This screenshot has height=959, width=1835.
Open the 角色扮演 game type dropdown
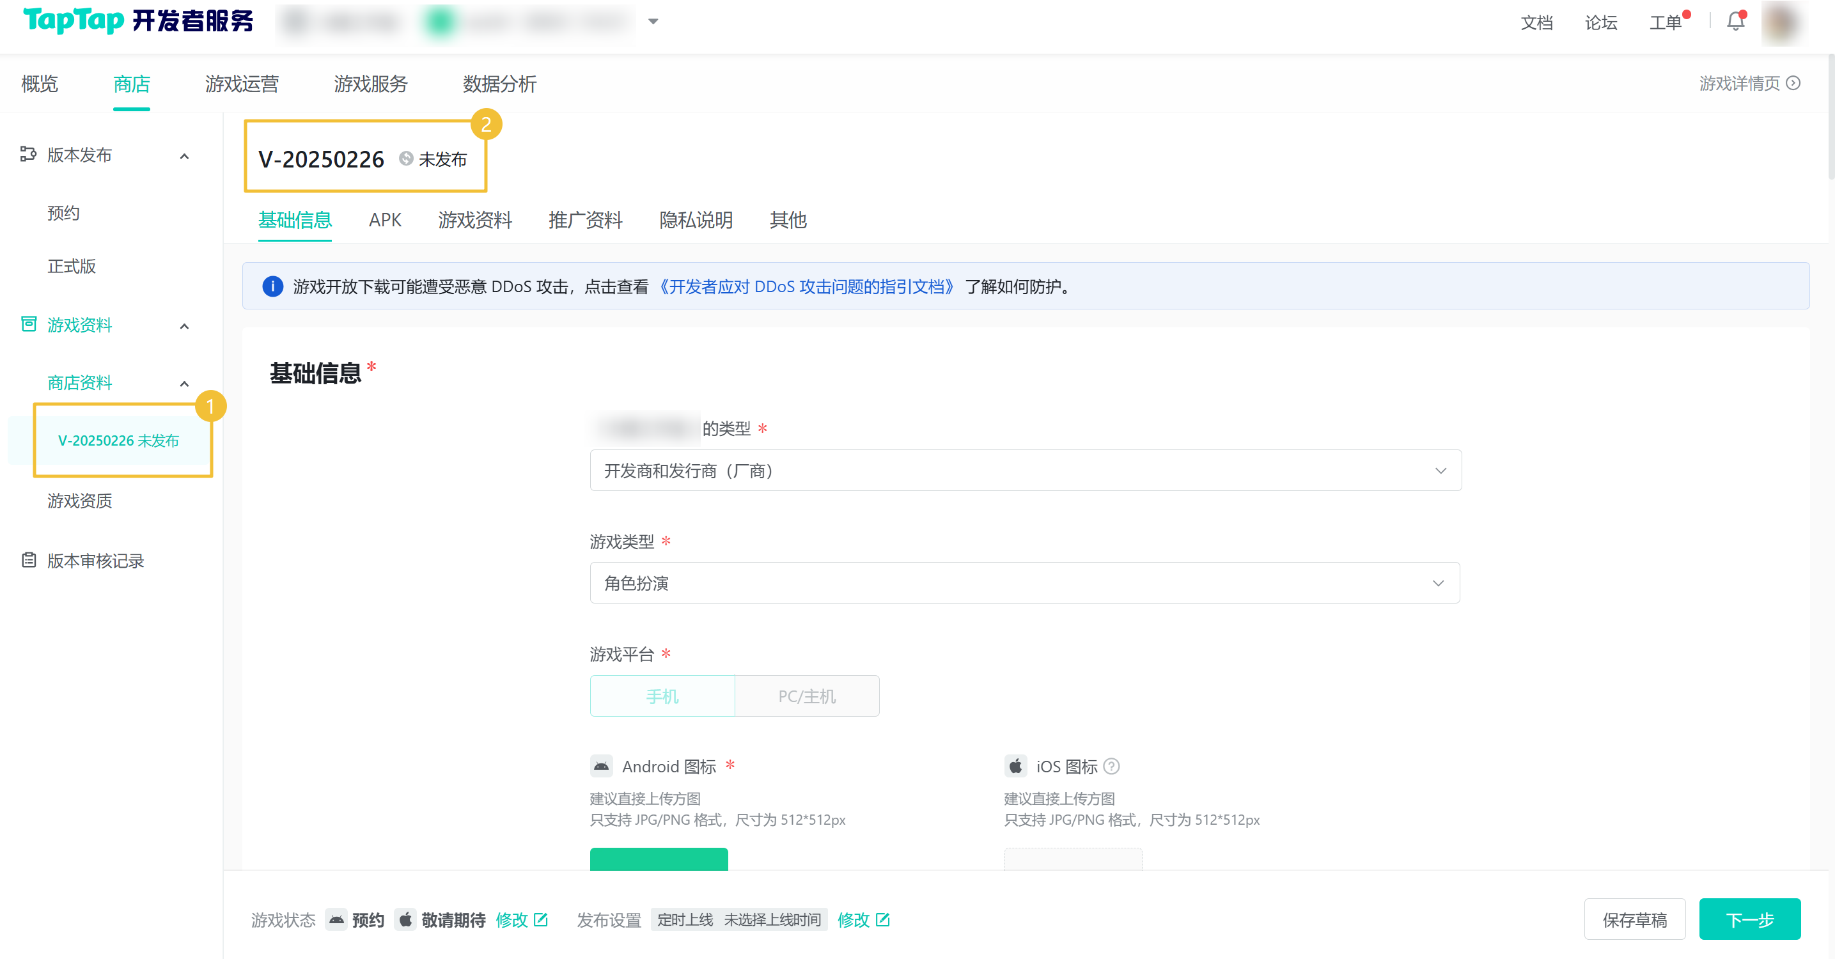point(1024,583)
